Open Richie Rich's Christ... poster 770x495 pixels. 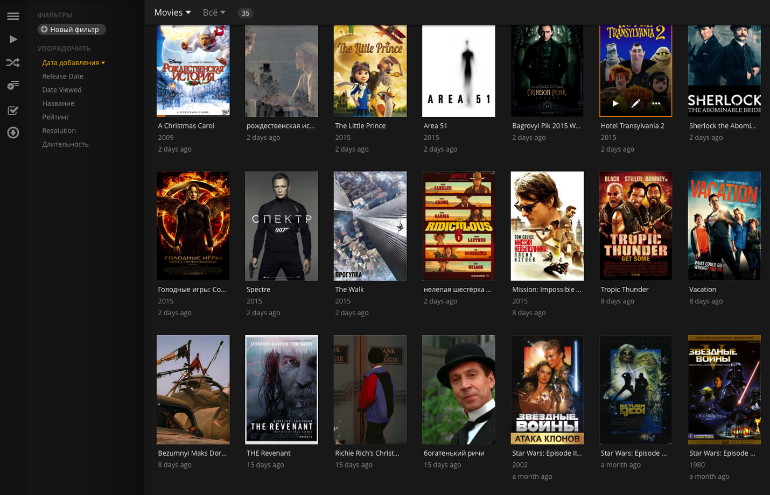(370, 390)
